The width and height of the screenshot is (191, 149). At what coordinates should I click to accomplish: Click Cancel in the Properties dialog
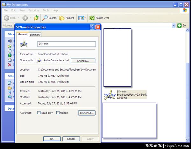point(71,139)
